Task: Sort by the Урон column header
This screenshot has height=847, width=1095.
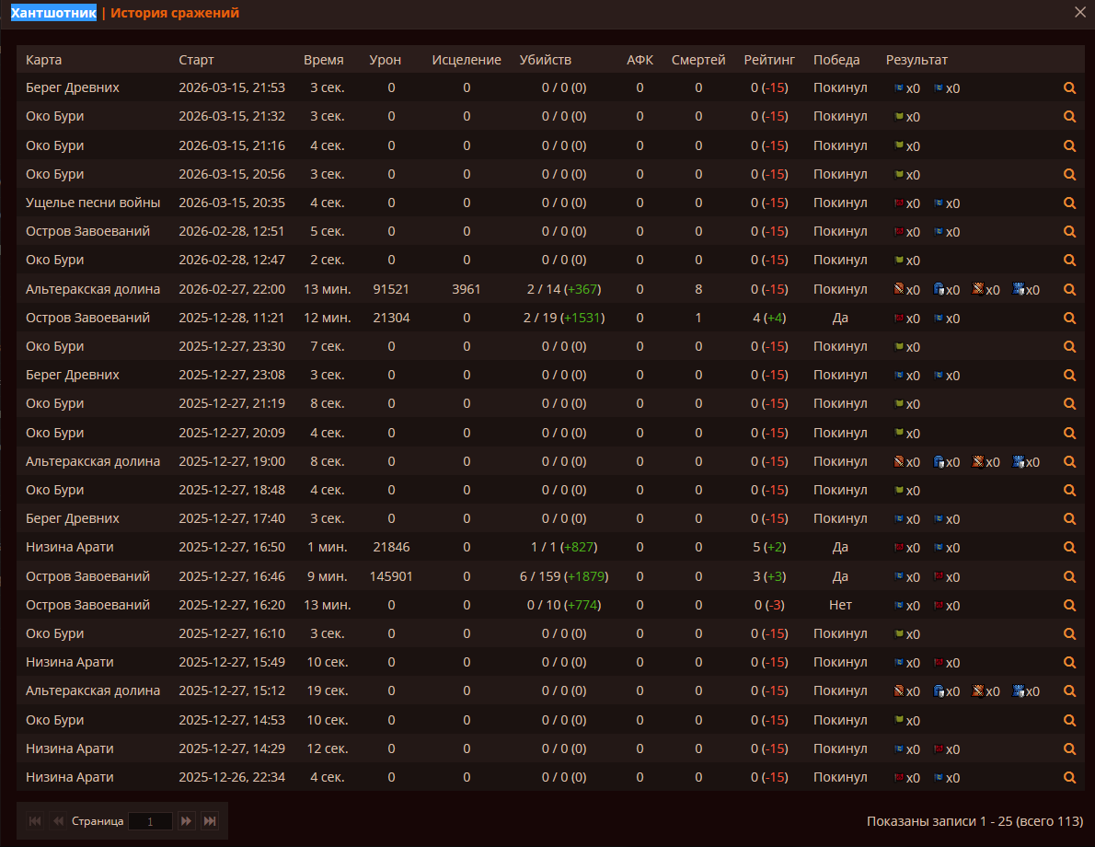Action: pos(385,60)
